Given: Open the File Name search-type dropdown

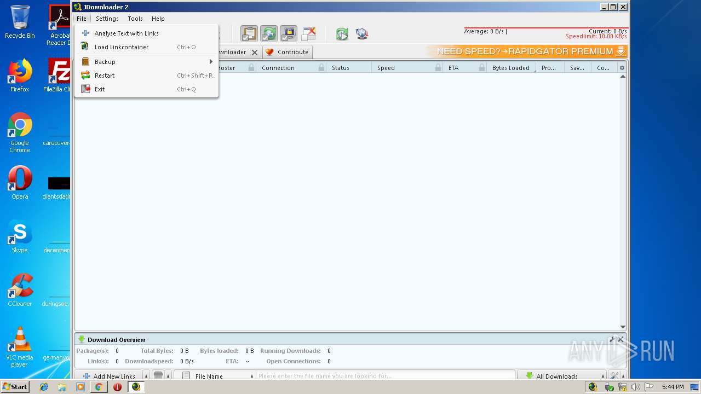Looking at the screenshot, I should tap(215, 376).
